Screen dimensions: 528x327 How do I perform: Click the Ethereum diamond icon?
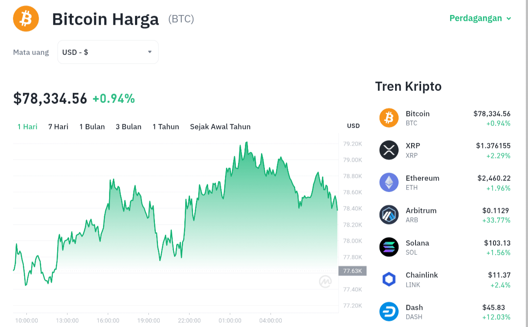tap(389, 183)
